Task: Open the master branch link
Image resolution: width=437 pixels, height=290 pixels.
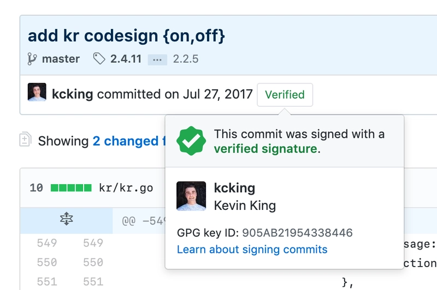Action: click(x=61, y=59)
